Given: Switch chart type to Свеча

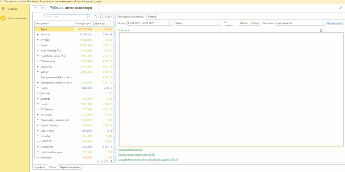Looking at the screenshot, I should pos(243,23).
